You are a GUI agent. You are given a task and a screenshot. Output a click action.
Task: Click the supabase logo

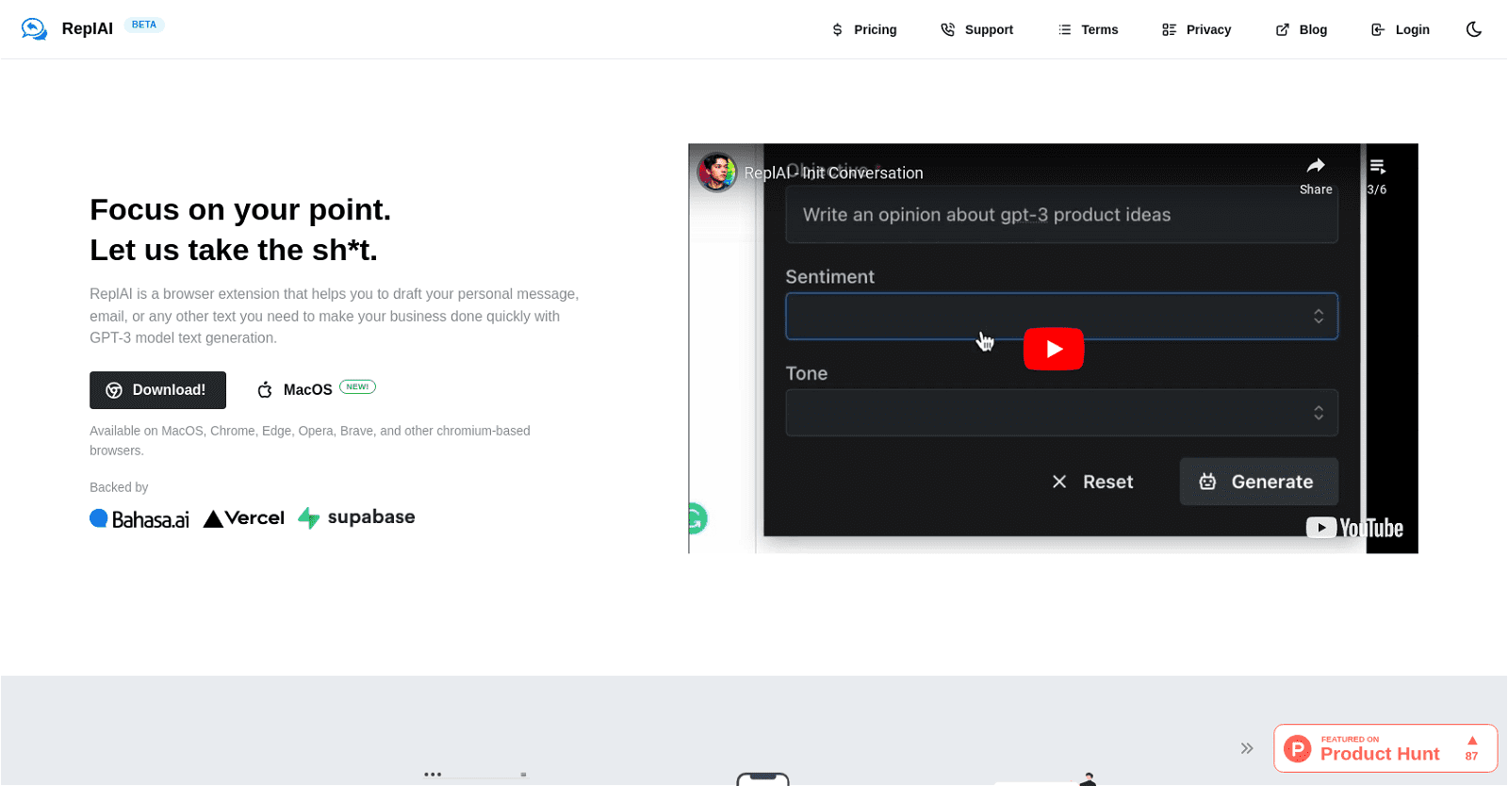click(x=357, y=517)
